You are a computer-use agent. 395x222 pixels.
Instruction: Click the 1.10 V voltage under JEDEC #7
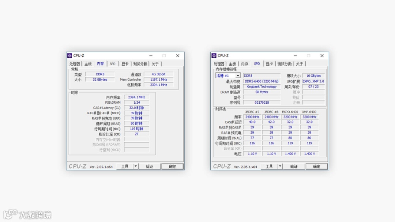click(252, 154)
